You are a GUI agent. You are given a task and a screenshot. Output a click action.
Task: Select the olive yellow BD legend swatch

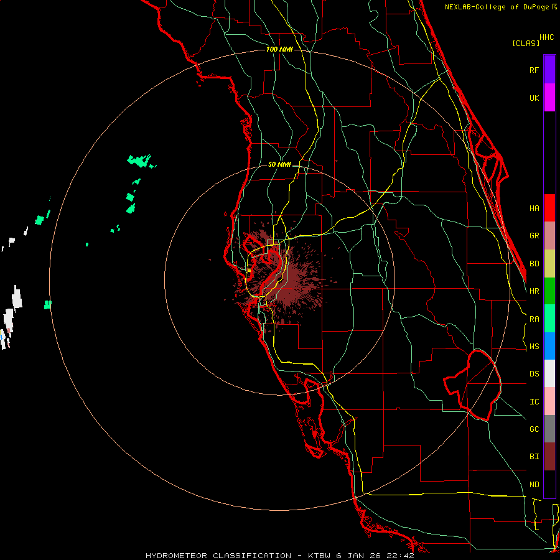point(549,264)
